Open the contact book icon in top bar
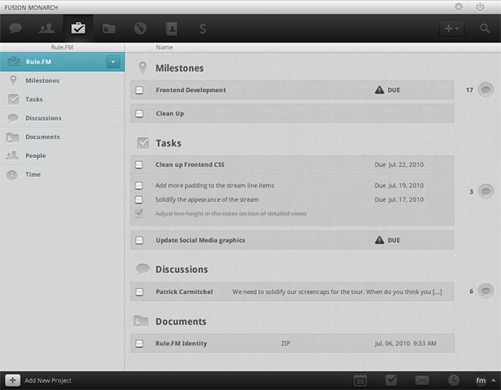Screen dimensions: 501x390 [x=172, y=28]
